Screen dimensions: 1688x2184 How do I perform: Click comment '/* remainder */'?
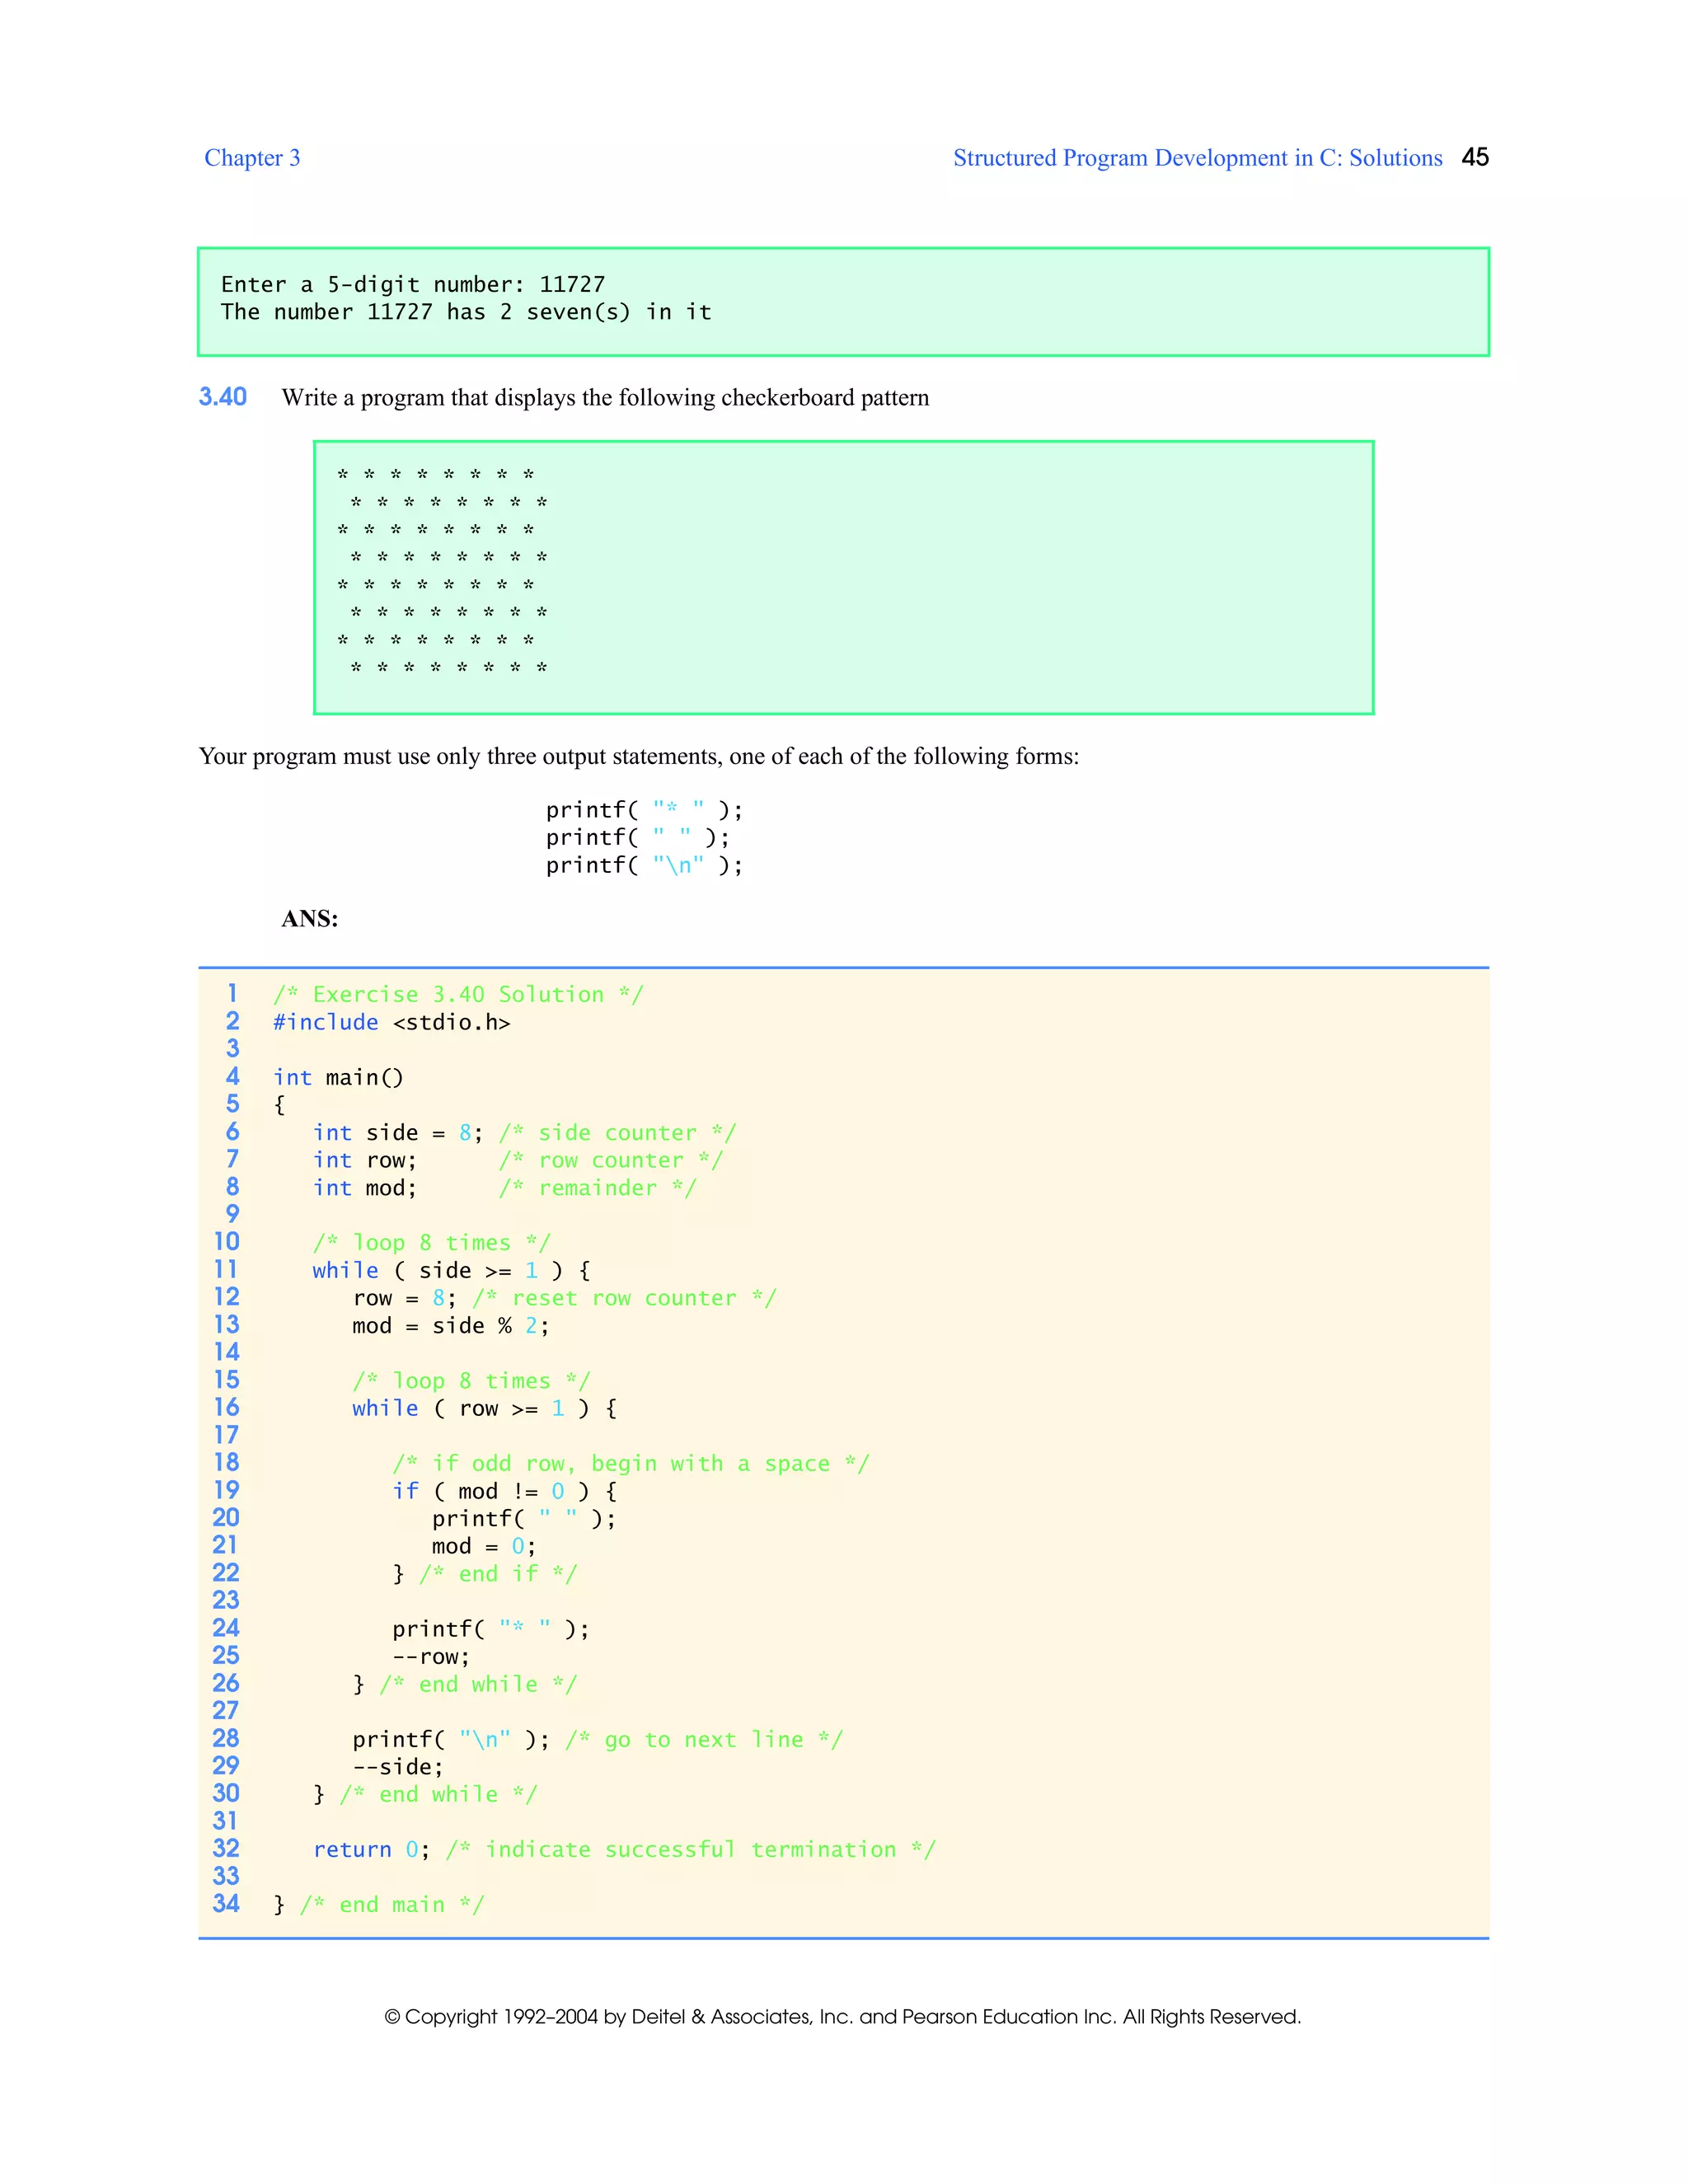pos(598,1188)
